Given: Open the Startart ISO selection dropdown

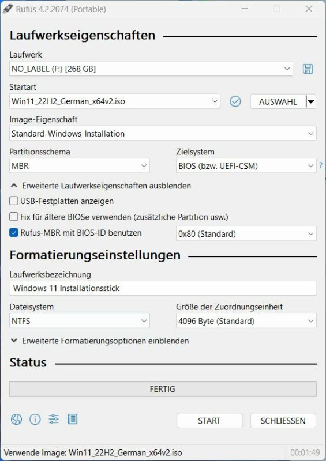Looking at the screenshot, I should click(x=115, y=101).
